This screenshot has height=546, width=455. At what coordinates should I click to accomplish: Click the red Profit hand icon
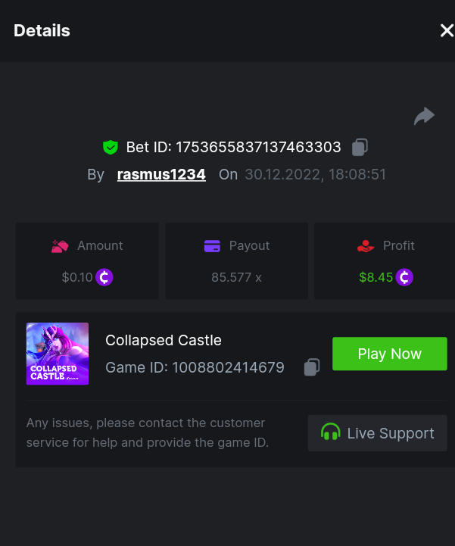tap(366, 246)
